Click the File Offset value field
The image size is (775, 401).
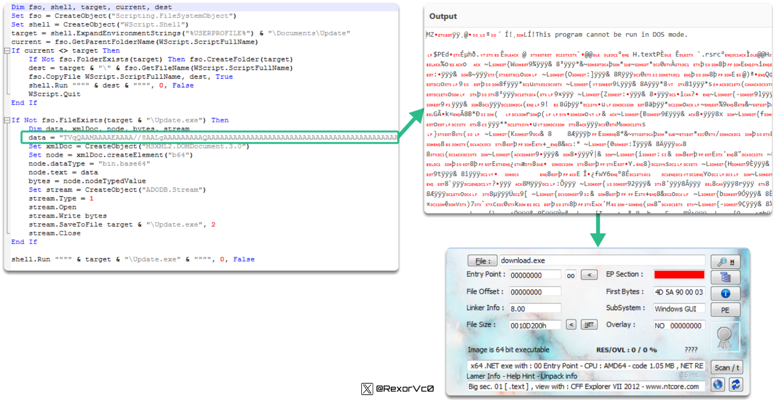pyautogui.click(x=535, y=292)
